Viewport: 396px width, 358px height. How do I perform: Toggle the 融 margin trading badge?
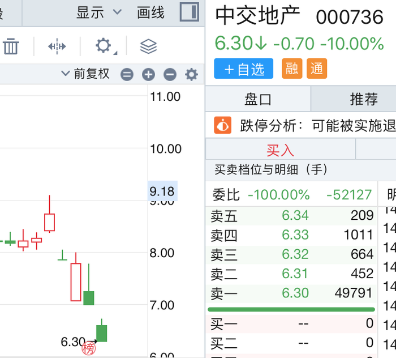pos(292,69)
